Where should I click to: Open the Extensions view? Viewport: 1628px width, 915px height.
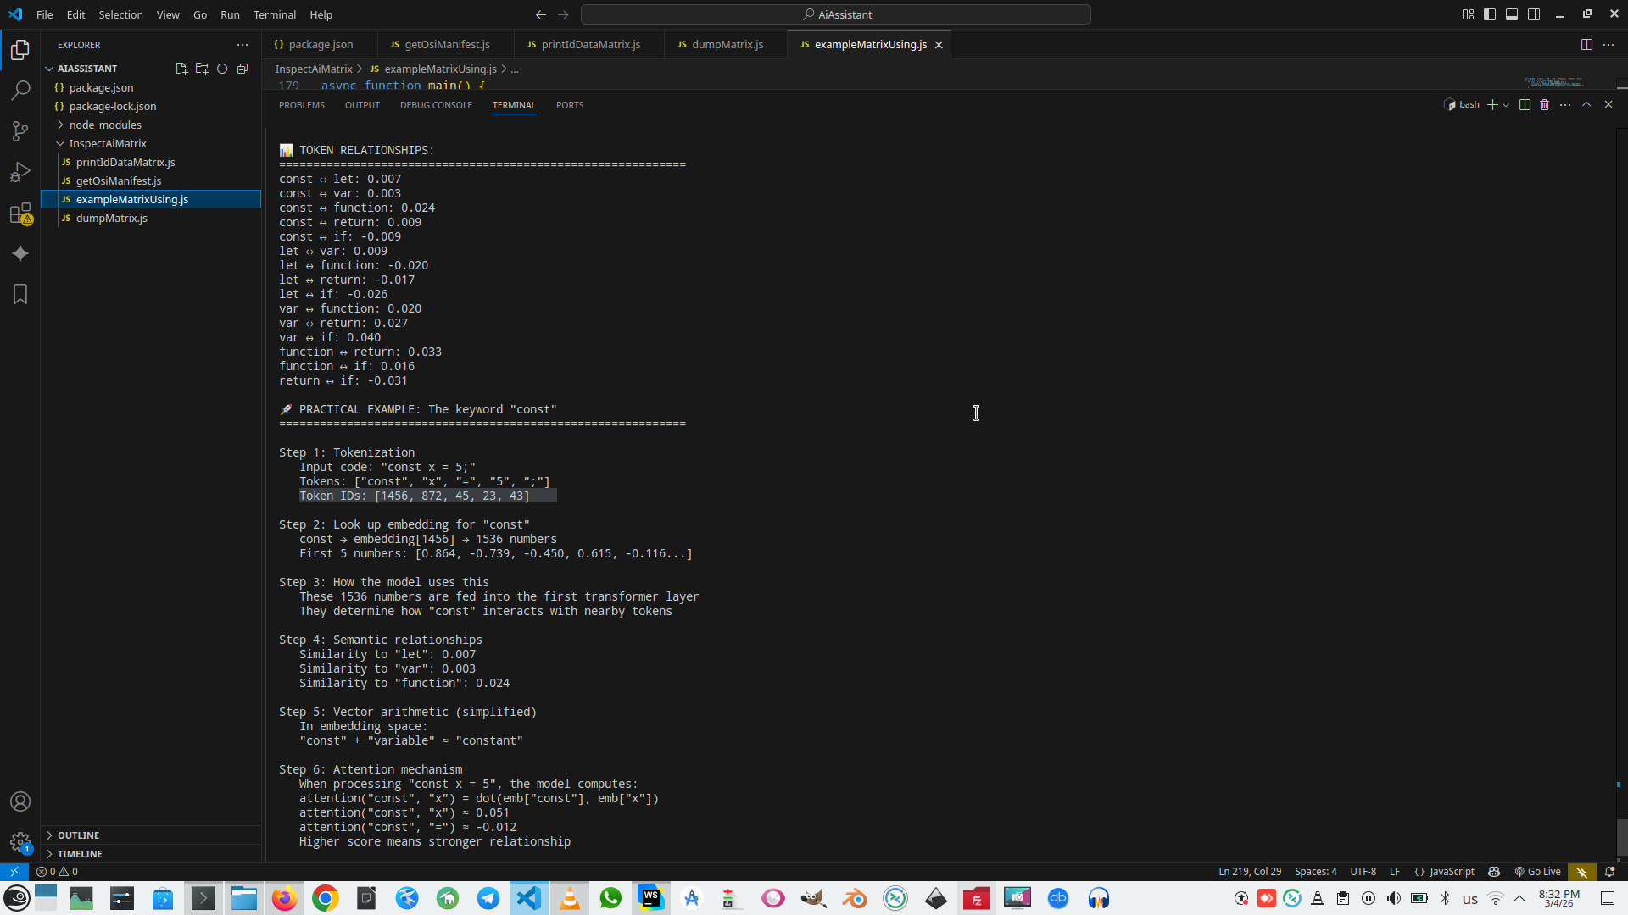click(x=20, y=213)
